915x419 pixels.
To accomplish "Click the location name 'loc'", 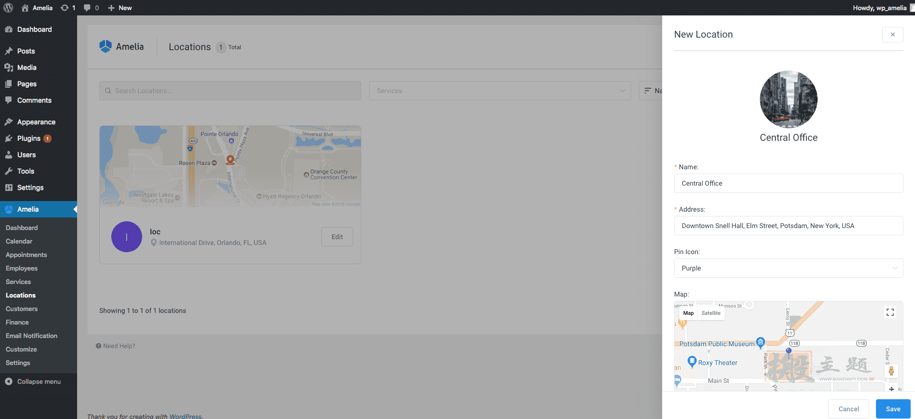I will click(x=155, y=232).
